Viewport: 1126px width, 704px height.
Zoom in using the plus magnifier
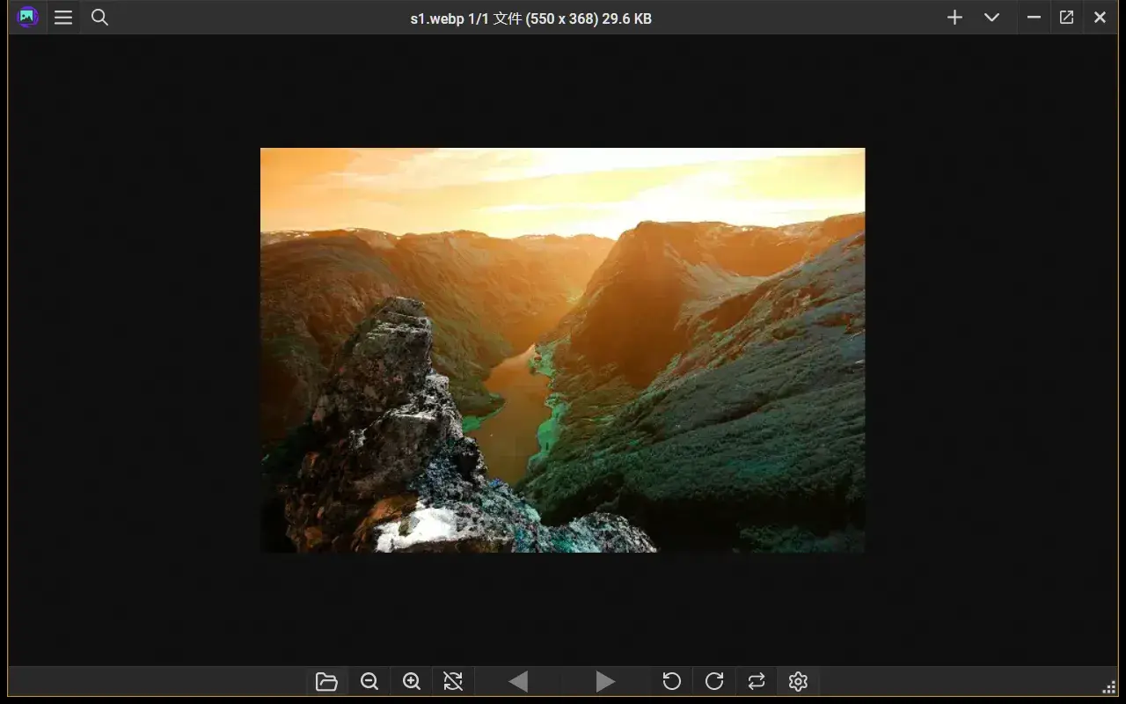[x=412, y=681]
